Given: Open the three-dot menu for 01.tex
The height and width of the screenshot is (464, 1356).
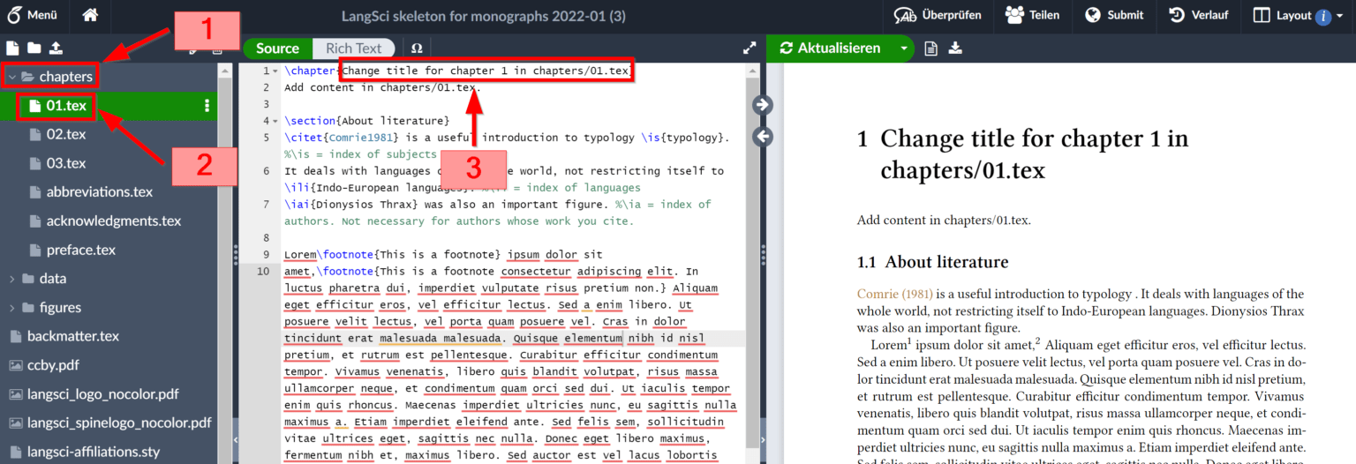Looking at the screenshot, I should pyautogui.click(x=207, y=106).
